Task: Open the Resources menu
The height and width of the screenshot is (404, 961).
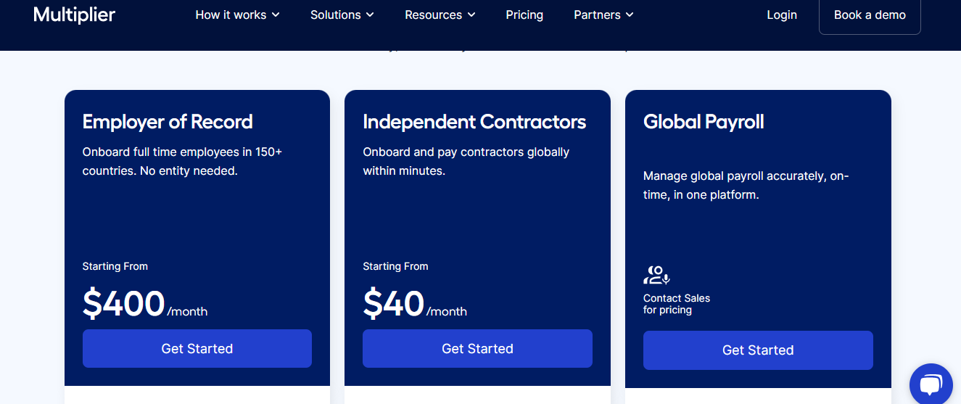Action: (x=433, y=15)
